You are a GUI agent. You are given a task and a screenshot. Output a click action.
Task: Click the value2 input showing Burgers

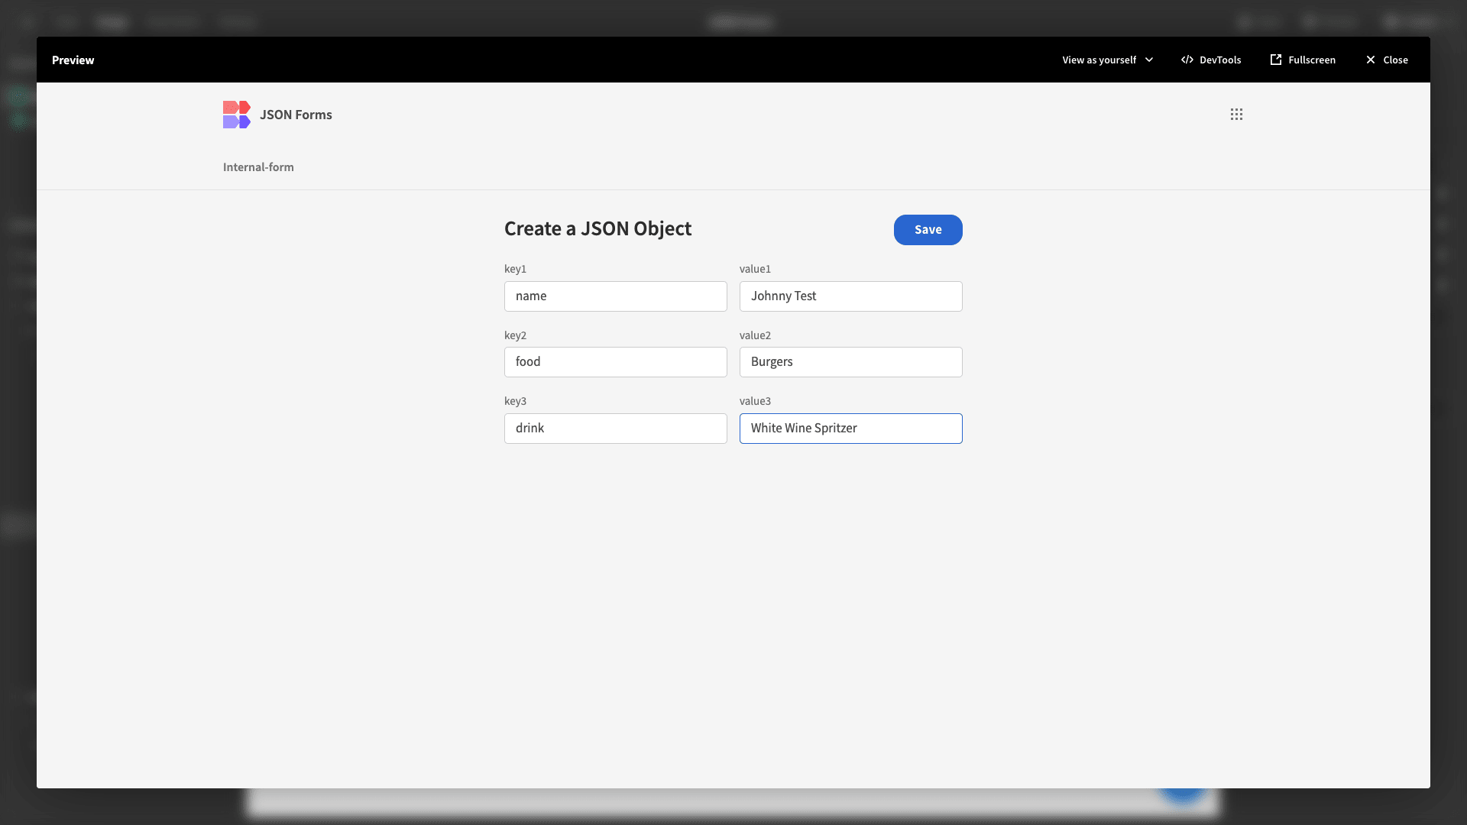tap(850, 361)
